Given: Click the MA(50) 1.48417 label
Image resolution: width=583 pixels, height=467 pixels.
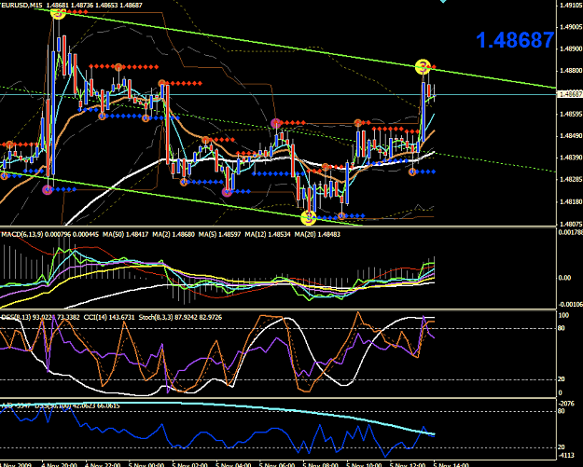Looking at the screenshot, I should (126, 234).
